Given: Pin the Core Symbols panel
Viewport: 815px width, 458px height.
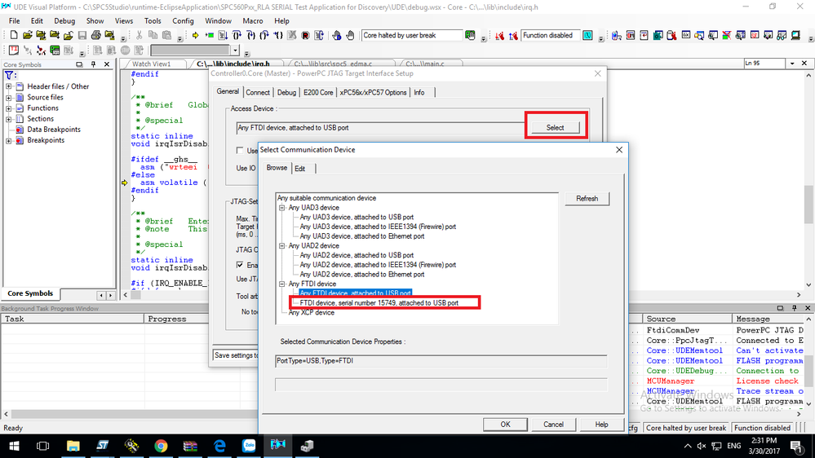Looking at the screenshot, I should tap(93, 64).
